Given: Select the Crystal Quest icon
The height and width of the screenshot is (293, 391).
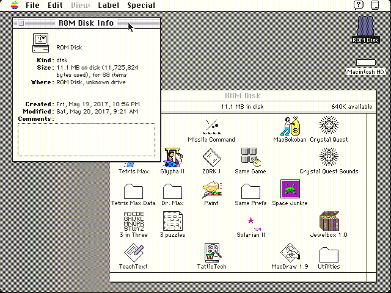Looking at the screenshot, I should pos(329,126).
